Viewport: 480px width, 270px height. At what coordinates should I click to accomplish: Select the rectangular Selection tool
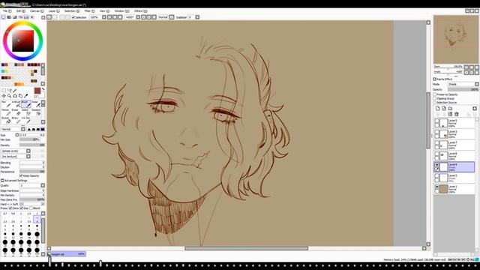point(4,91)
